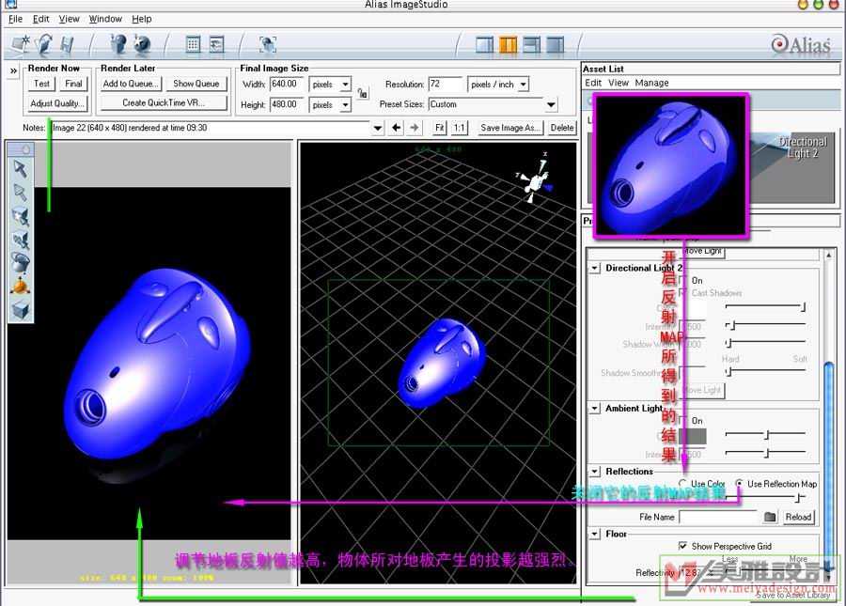
Task: Collapse the Floor section
Action: (595, 534)
